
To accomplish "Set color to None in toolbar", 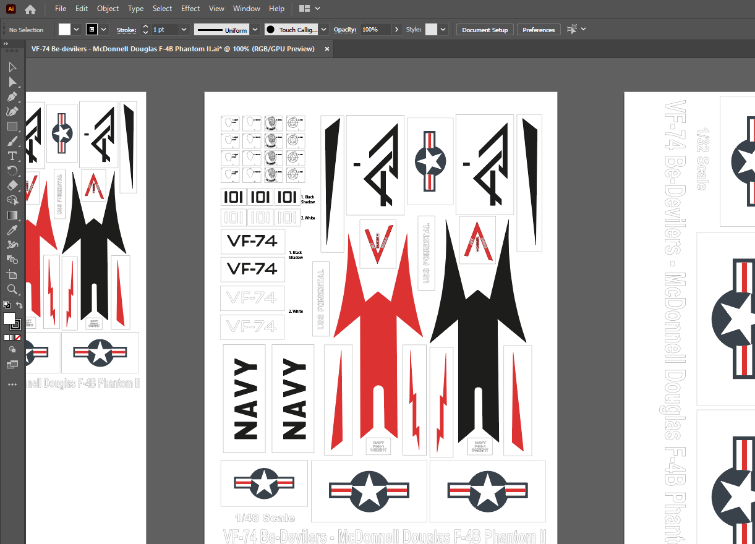I will click(19, 338).
